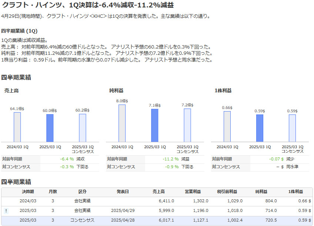Select the 8.0億$ net income bar

pos(122,123)
